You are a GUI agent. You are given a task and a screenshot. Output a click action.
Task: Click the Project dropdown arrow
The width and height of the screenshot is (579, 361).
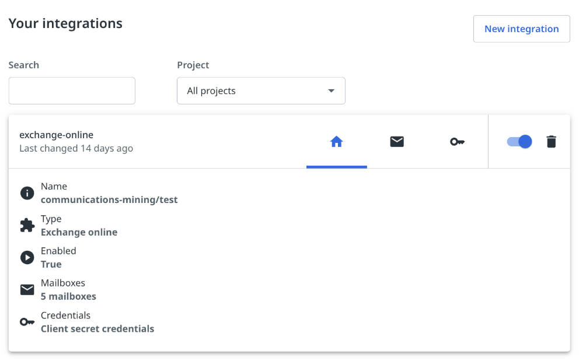(x=331, y=91)
